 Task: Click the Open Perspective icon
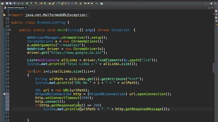211,3
